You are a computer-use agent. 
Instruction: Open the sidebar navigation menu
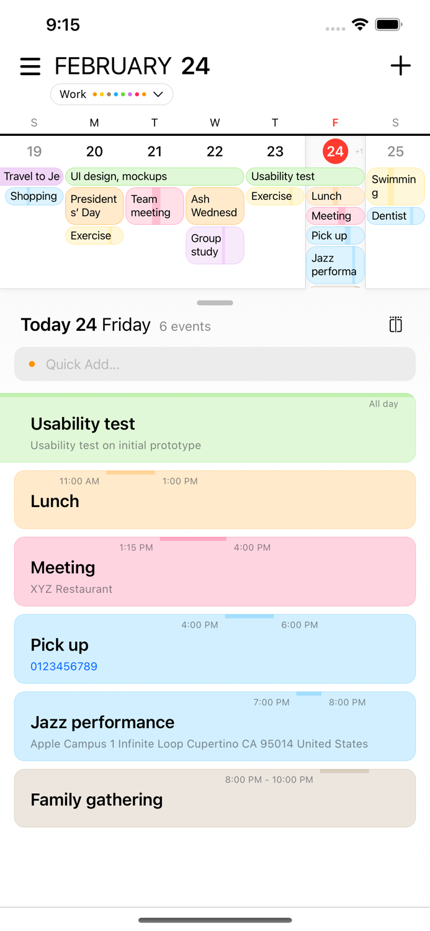(30, 66)
